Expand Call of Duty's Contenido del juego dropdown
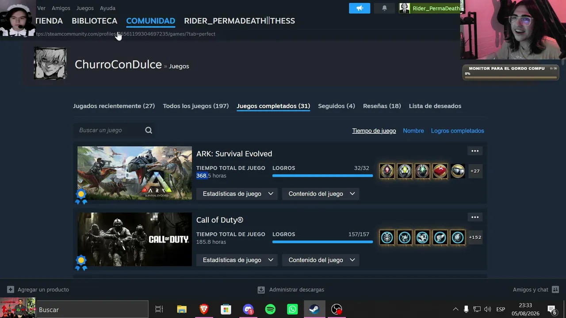The width and height of the screenshot is (566, 318). tap(321, 260)
